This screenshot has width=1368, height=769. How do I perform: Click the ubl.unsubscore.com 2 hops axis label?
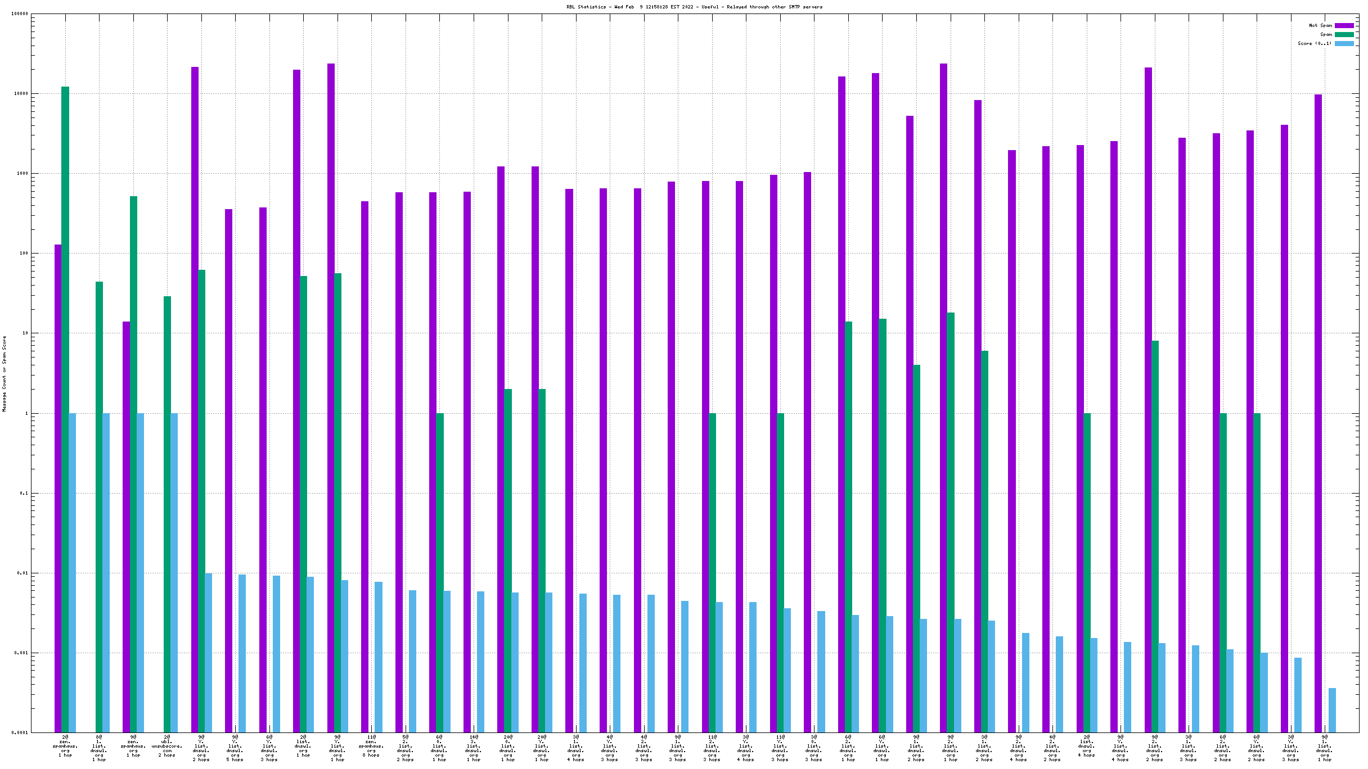point(167,746)
